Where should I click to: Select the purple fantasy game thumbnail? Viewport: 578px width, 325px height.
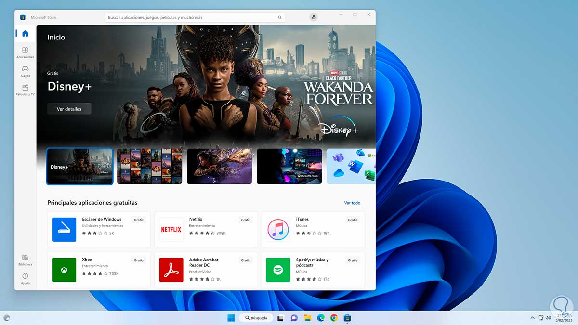point(220,166)
